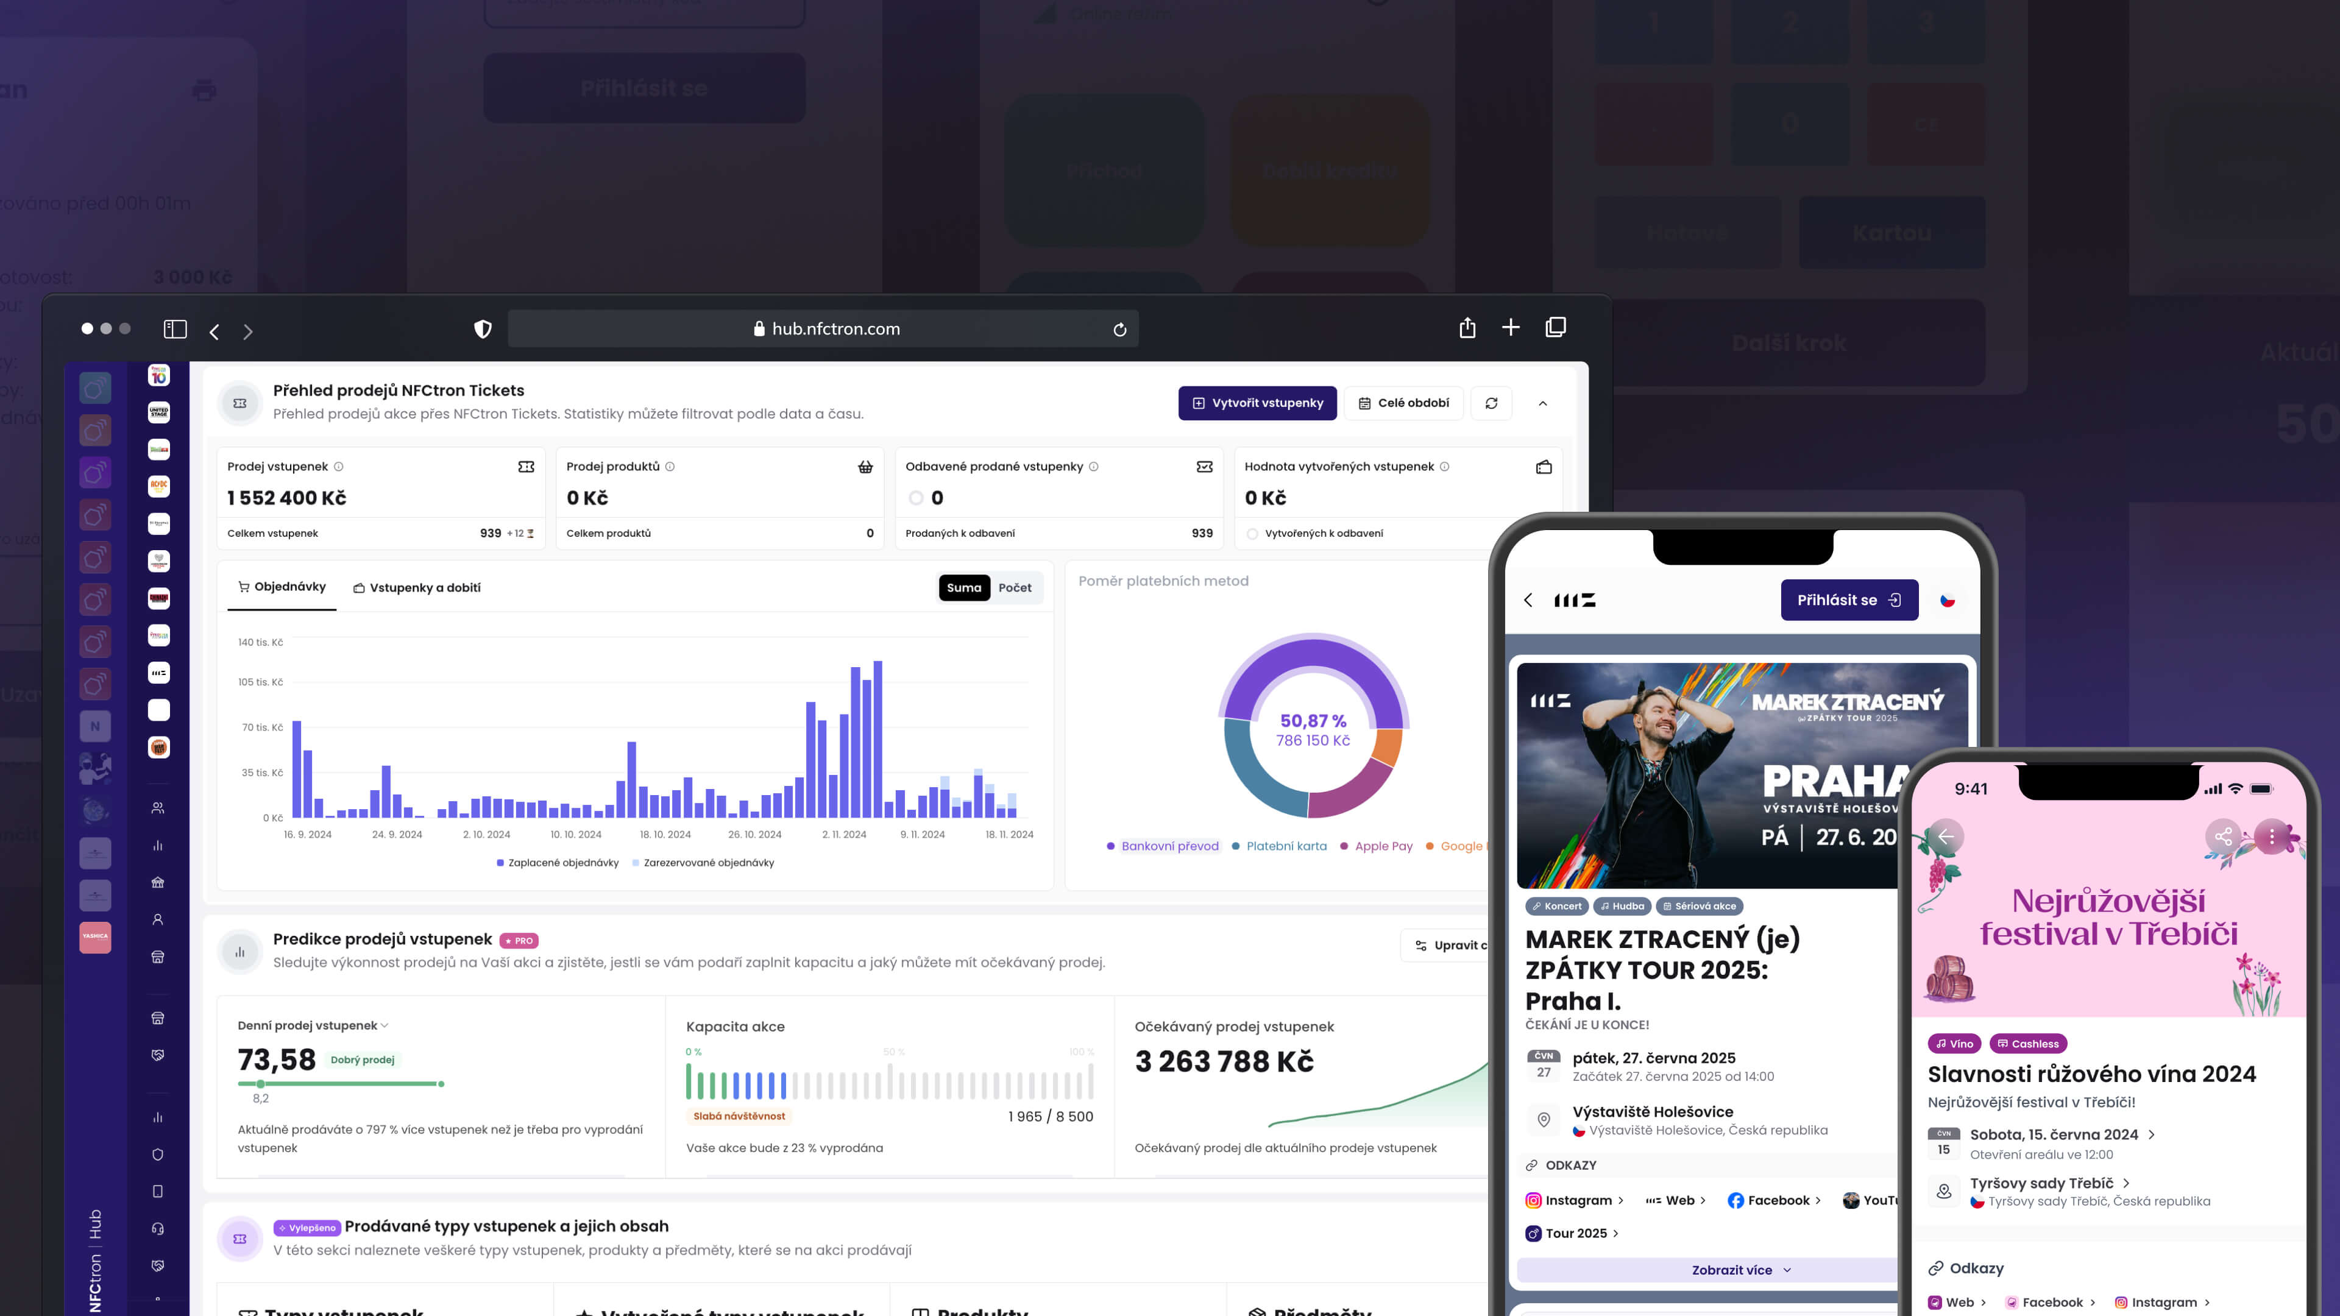Tap share icon on pink festival phone
The height and width of the screenshot is (1316, 2340).
tap(2223, 837)
